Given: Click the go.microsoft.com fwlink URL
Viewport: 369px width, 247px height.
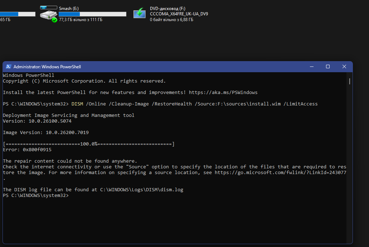Looking at the screenshot, I should [280, 173].
